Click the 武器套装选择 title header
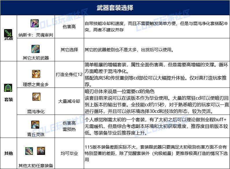The image size is (230, 169). (115, 7)
